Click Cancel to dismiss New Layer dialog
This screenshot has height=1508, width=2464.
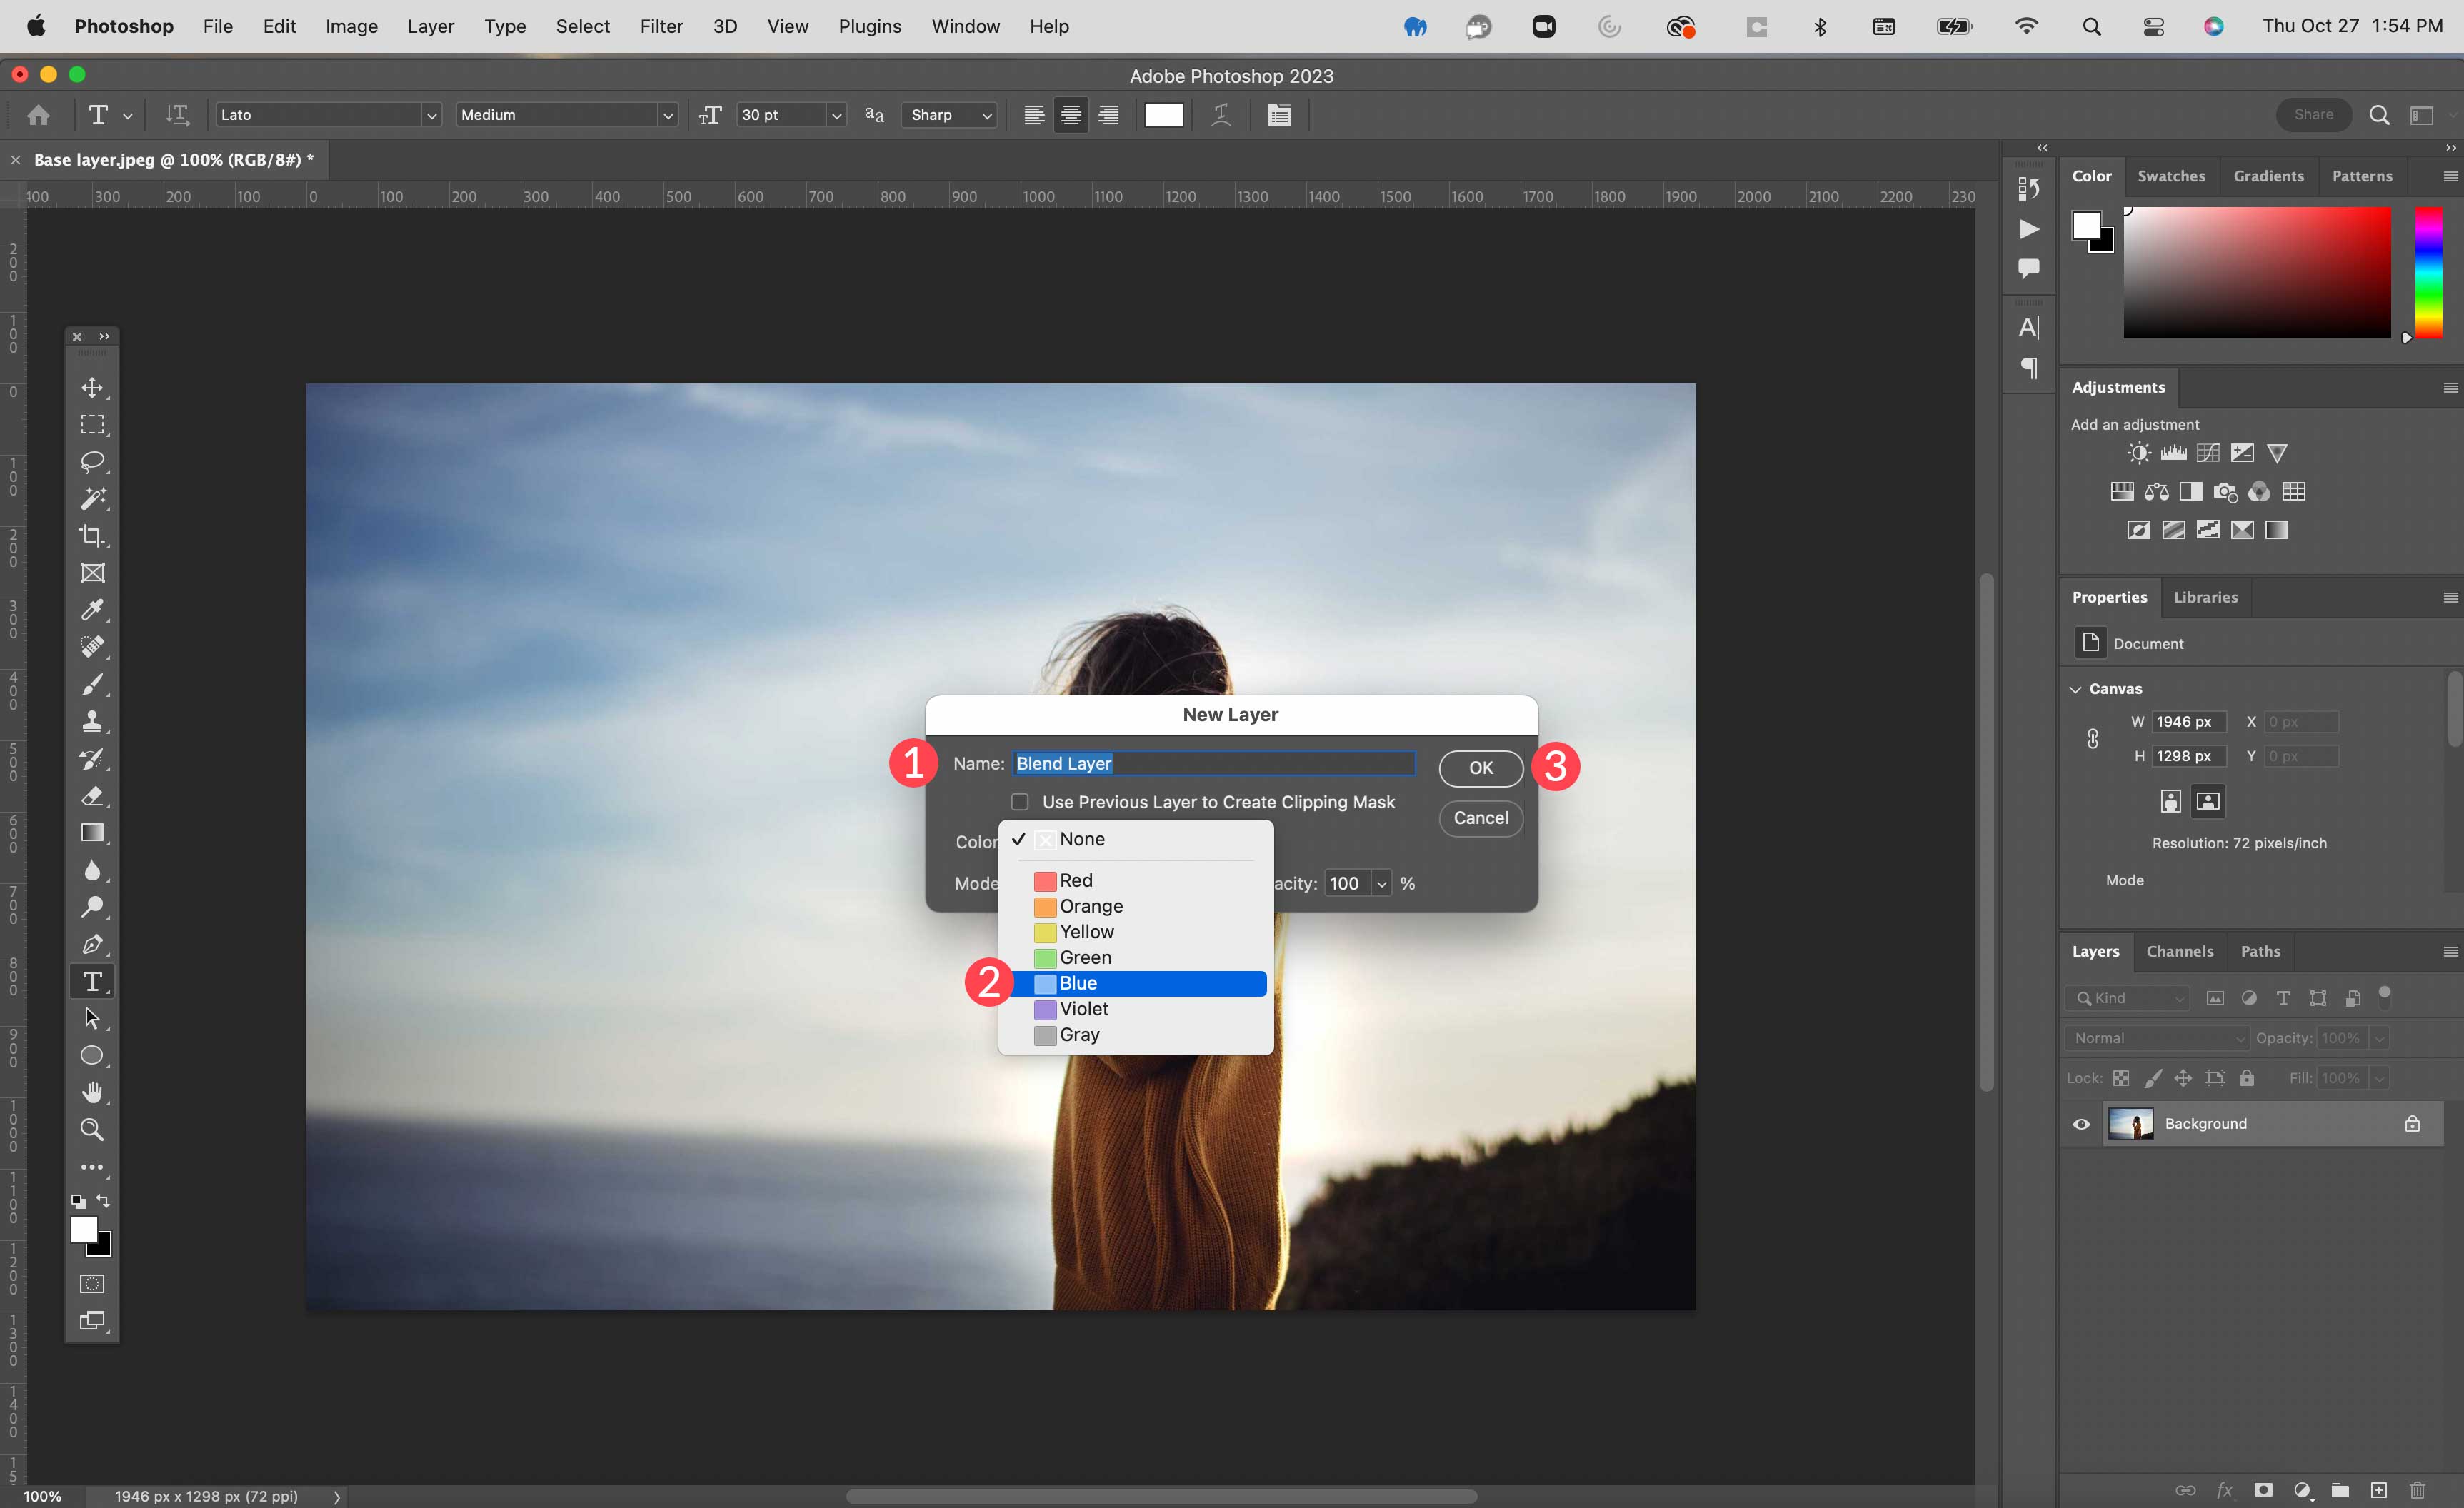click(x=1478, y=816)
